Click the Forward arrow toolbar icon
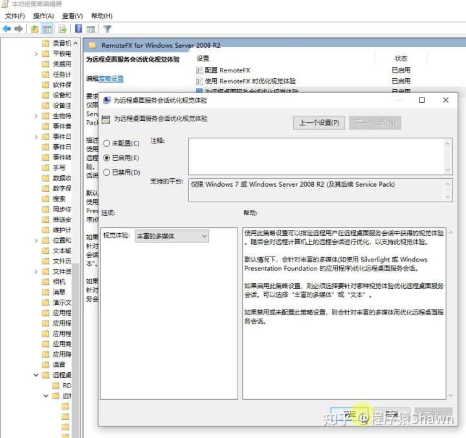The width and height of the screenshot is (466, 438). (18, 29)
